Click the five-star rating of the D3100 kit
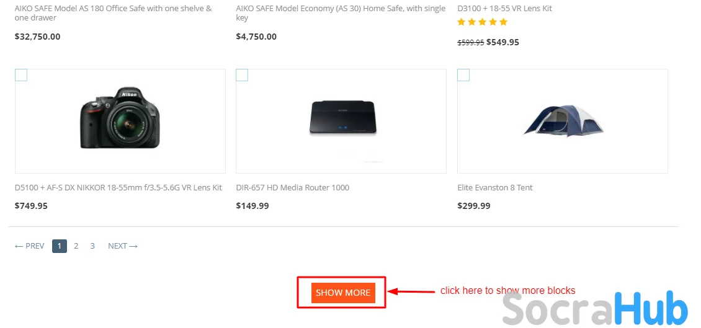The image size is (701, 328). click(x=482, y=22)
